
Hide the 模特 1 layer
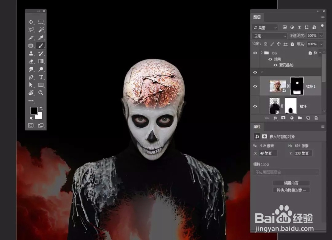(255, 86)
